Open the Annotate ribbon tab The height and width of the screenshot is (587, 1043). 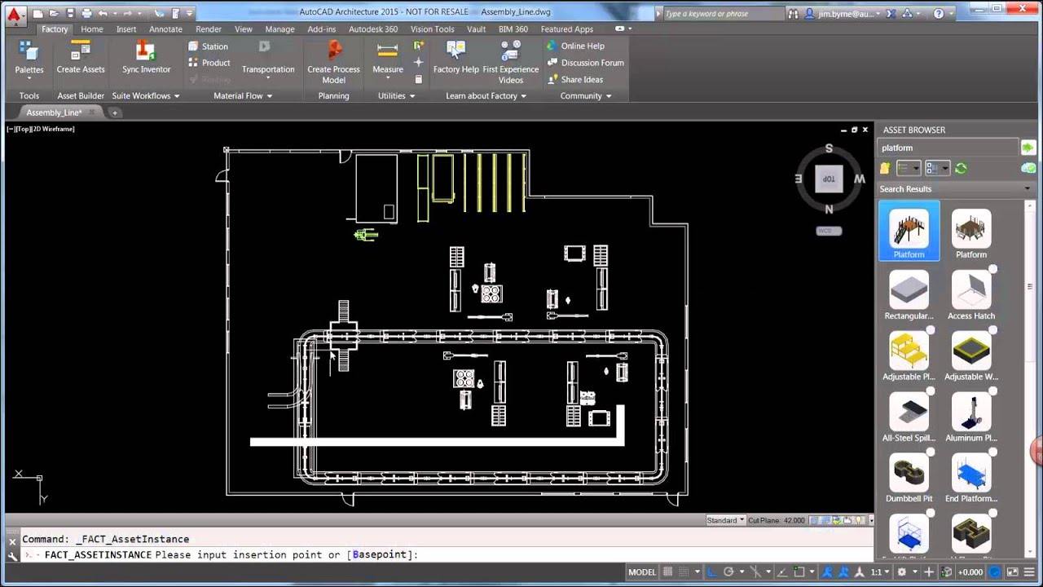165,29
